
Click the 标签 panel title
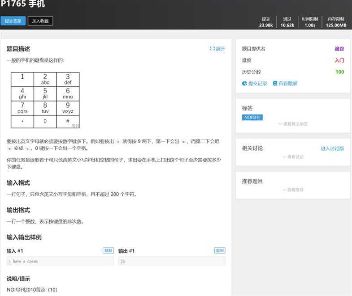click(x=247, y=108)
